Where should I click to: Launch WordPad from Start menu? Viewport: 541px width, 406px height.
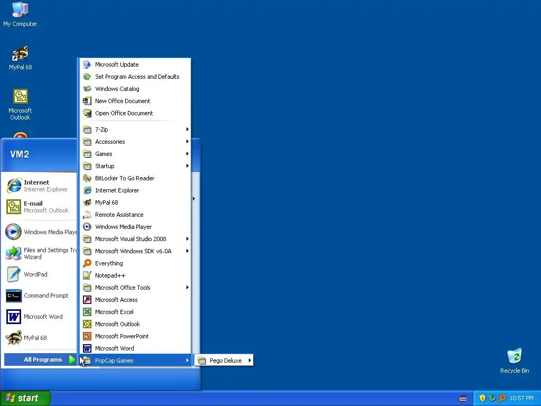tap(40, 274)
